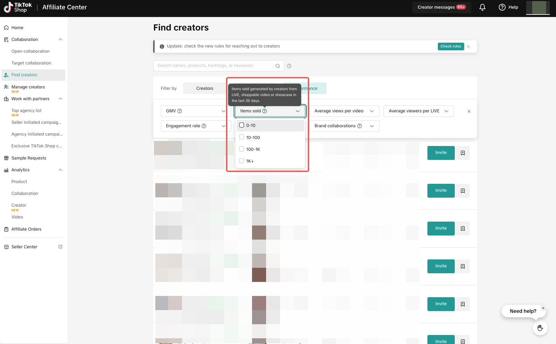Open Help via question mark icon

coord(502,7)
